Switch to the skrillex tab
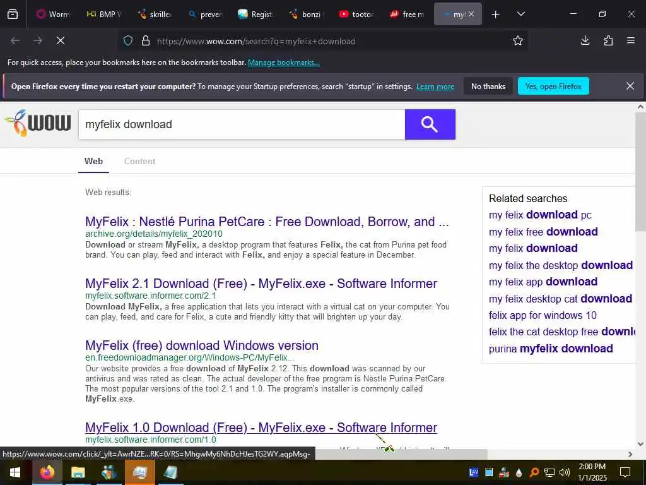Image resolution: width=646 pixels, height=485 pixels. tap(154, 15)
